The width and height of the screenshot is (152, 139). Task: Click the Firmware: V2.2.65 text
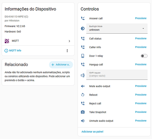click(x=15, y=26)
